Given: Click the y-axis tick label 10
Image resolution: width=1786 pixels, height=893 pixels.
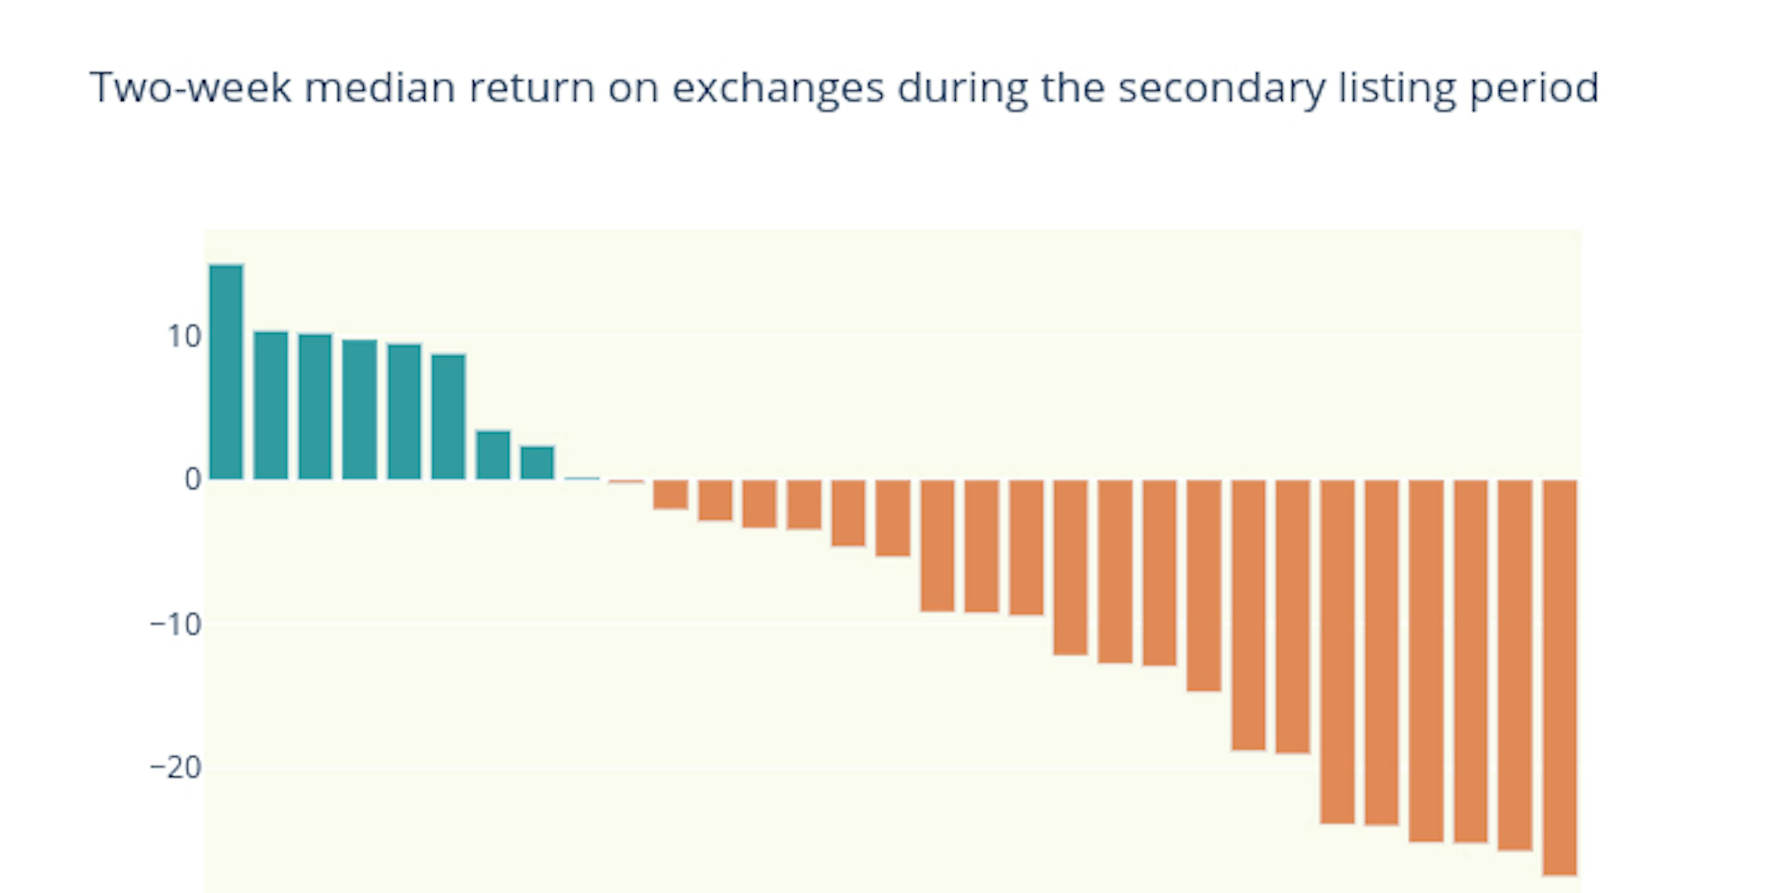Looking at the screenshot, I should [184, 337].
